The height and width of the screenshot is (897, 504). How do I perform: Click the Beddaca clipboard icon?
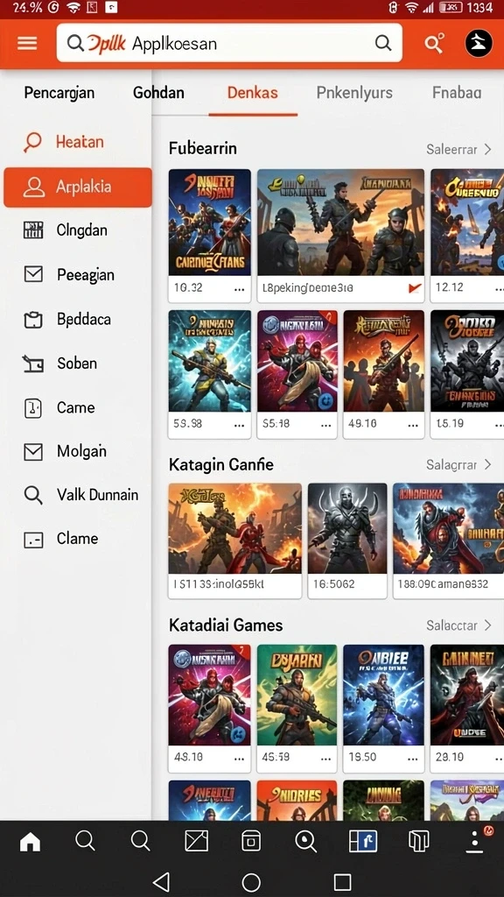pyautogui.click(x=33, y=319)
